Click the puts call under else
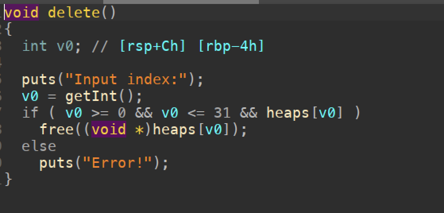 57,164
